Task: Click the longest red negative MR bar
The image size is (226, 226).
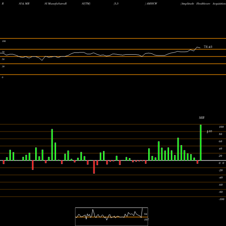Action: tap(94, 167)
